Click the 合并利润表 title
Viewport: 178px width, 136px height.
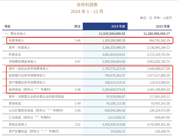point(87,5)
